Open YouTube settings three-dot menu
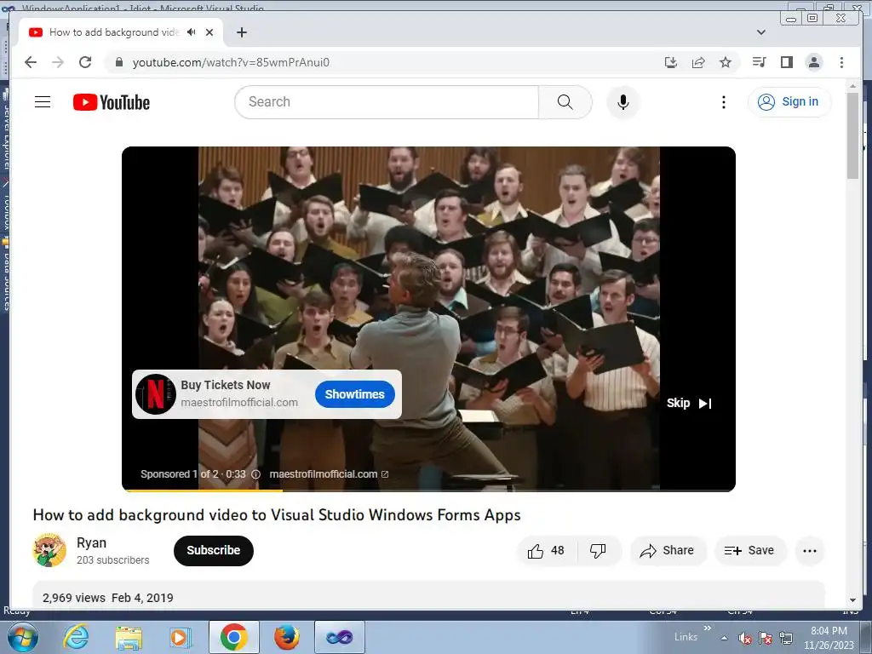Image resolution: width=872 pixels, height=654 pixels. [x=724, y=102]
